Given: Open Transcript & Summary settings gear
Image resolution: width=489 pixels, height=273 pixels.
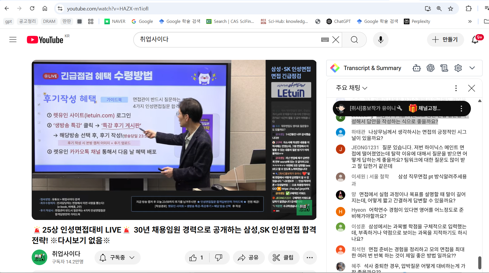Looking at the screenshot, I should 458,68.
